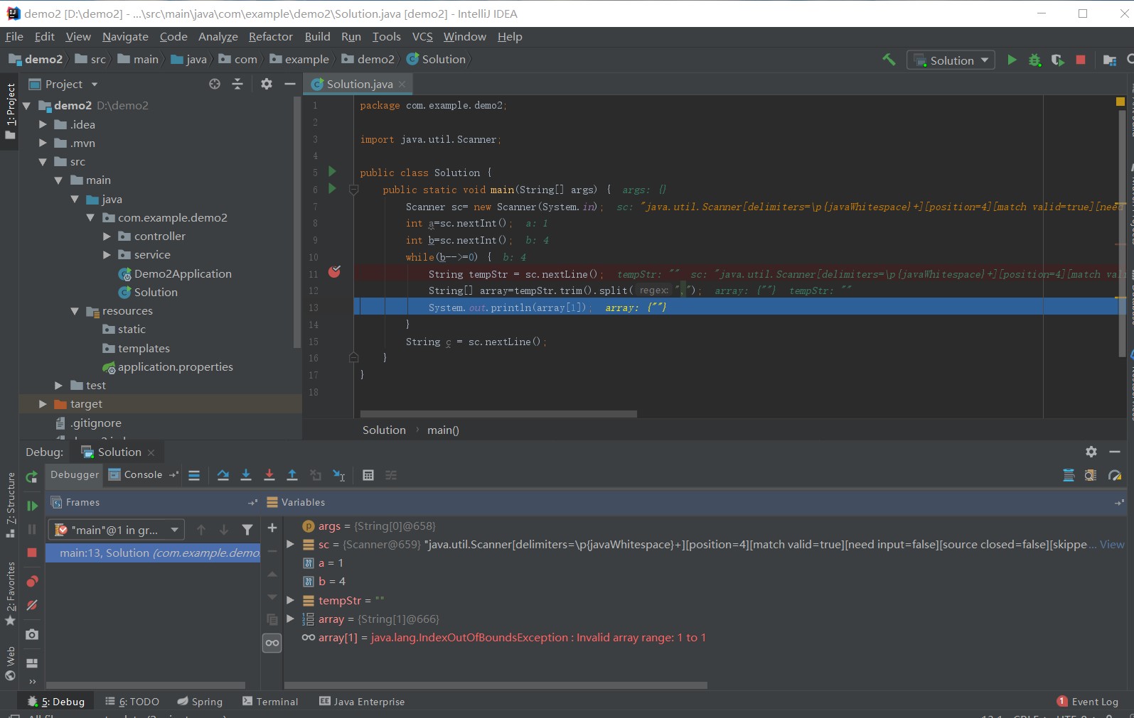1134x718 pixels.
Task: Expand the sc variable node
Action: (x=290, y=544)
